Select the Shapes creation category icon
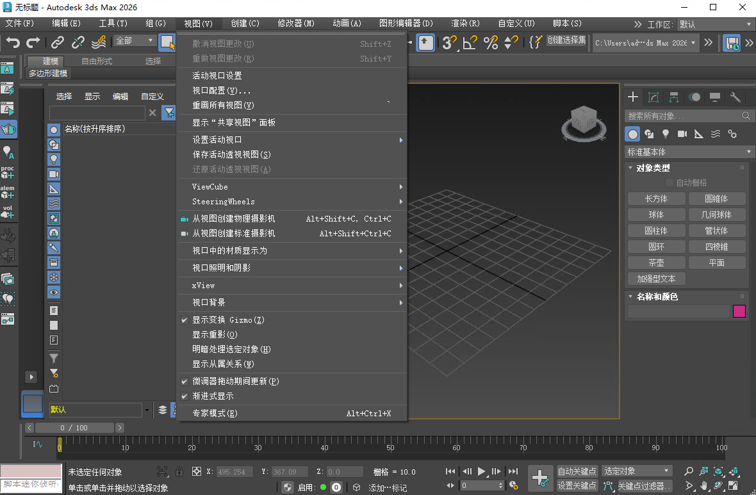Image resolution: width=756 pixels, height=495 pixels. tap(649, 133)
